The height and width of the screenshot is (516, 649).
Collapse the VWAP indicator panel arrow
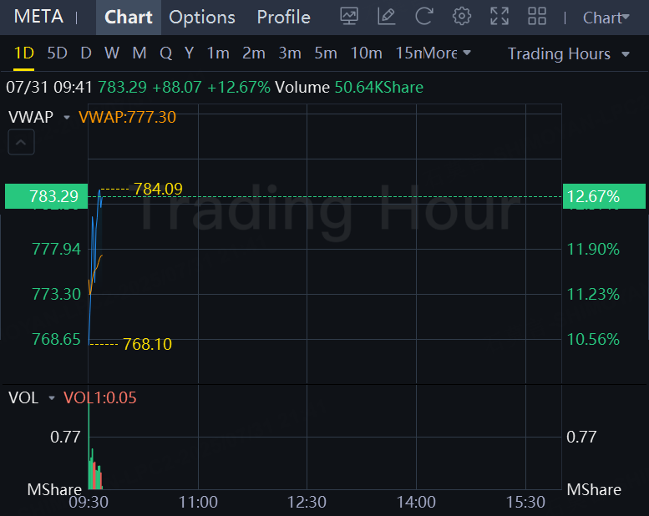tap(22, 143)
